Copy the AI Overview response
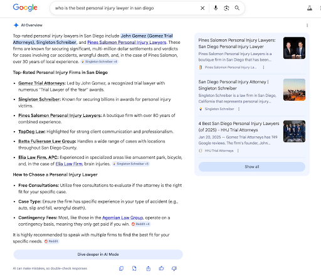 tap(121, 268)
